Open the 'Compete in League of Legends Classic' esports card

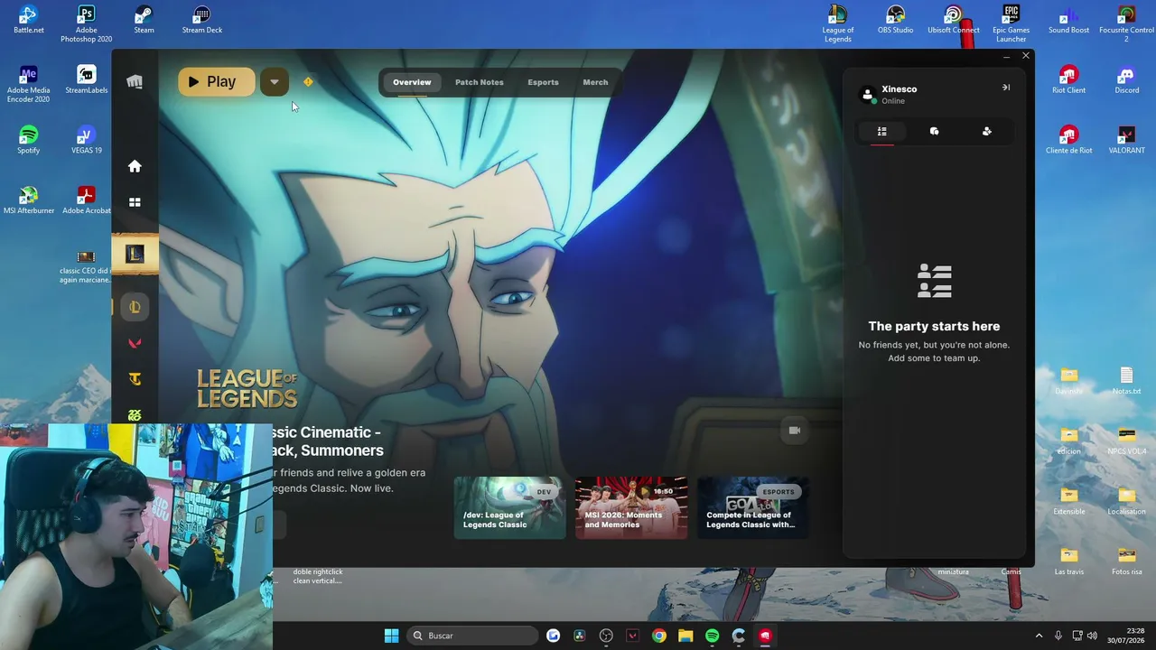click(x=753, y=508)
